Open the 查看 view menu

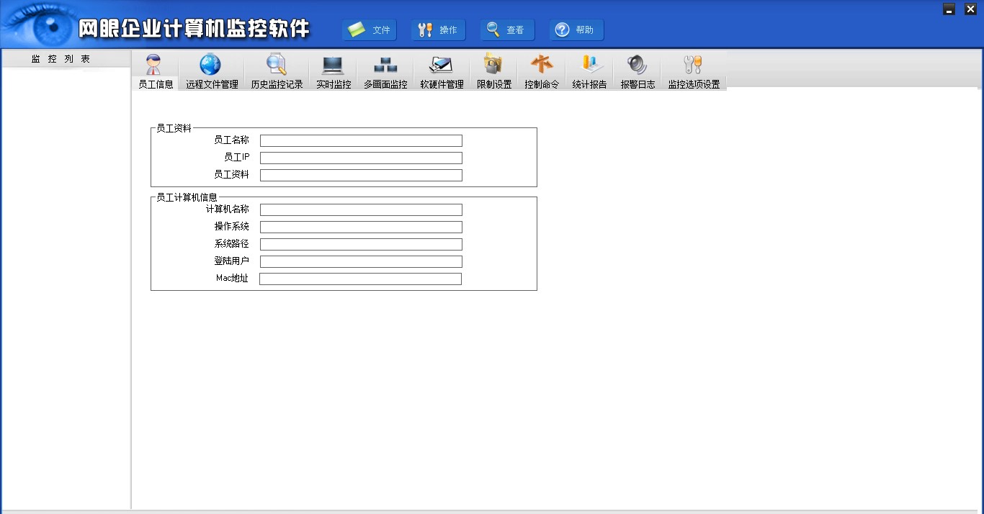(x=507, y=30)
